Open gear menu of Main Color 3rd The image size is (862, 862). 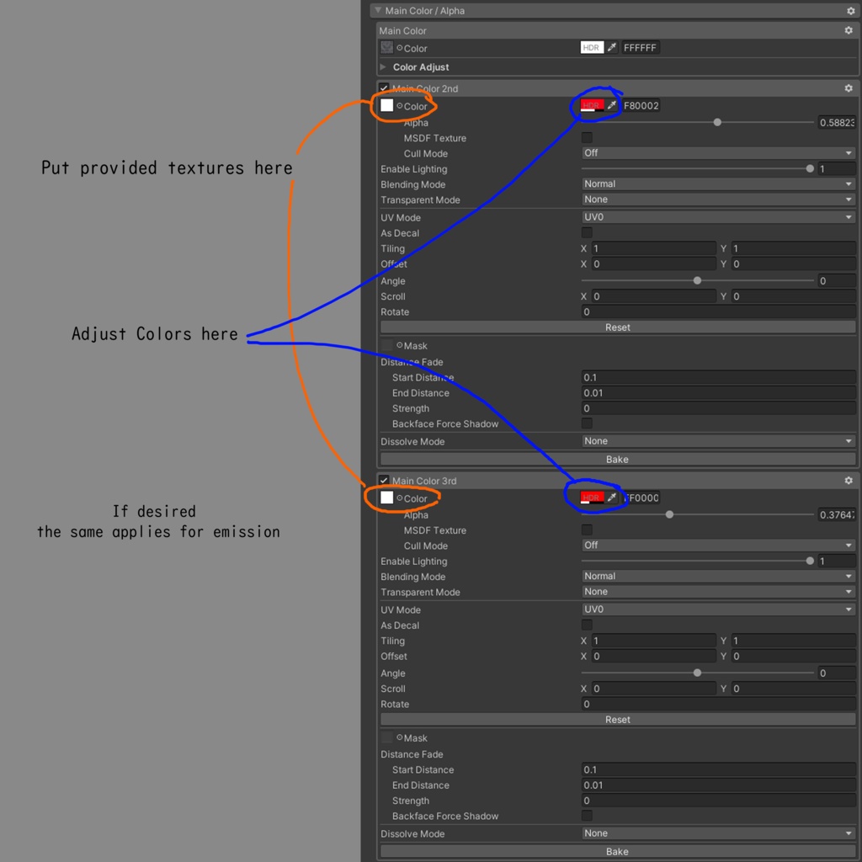(849, 481)
